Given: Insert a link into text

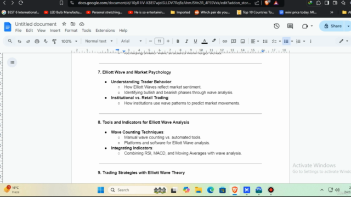Looking at the screenshot, I should point(225,42).
